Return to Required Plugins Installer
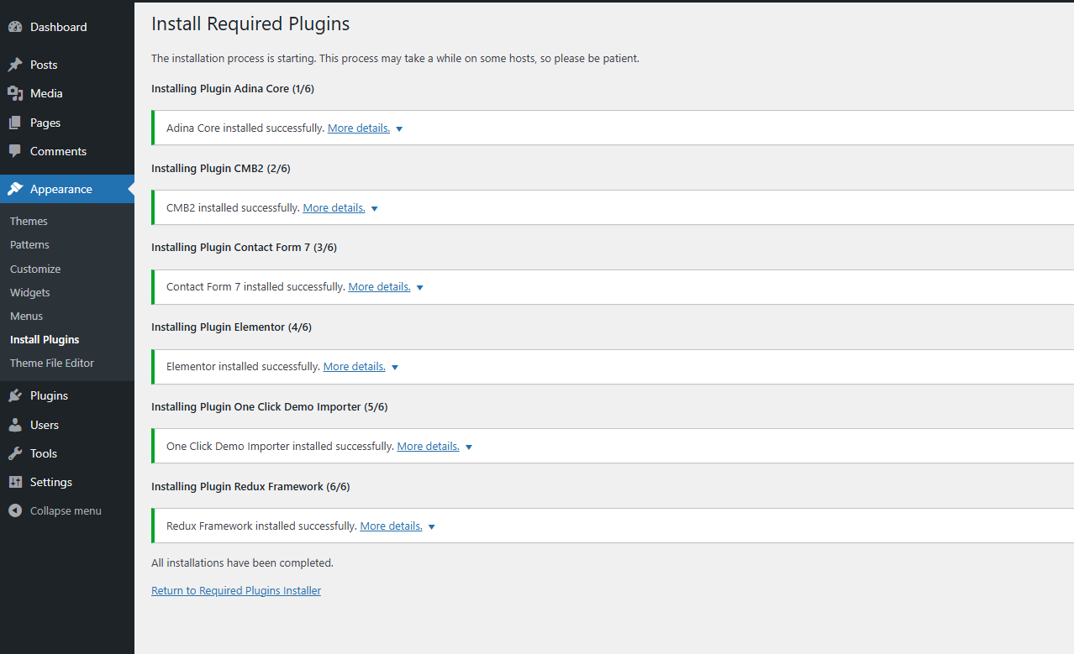 (x=236, y=591)
